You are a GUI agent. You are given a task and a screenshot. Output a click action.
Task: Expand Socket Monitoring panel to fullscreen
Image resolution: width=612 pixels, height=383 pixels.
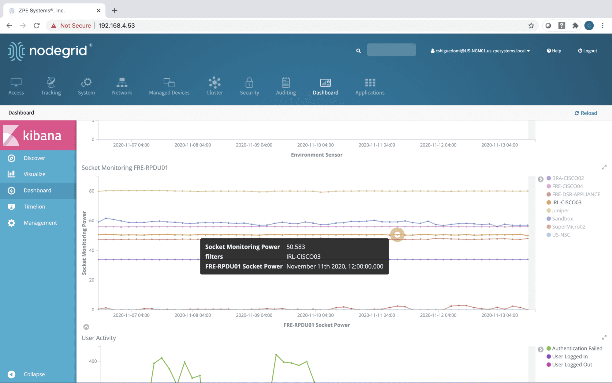click(604, 167)
